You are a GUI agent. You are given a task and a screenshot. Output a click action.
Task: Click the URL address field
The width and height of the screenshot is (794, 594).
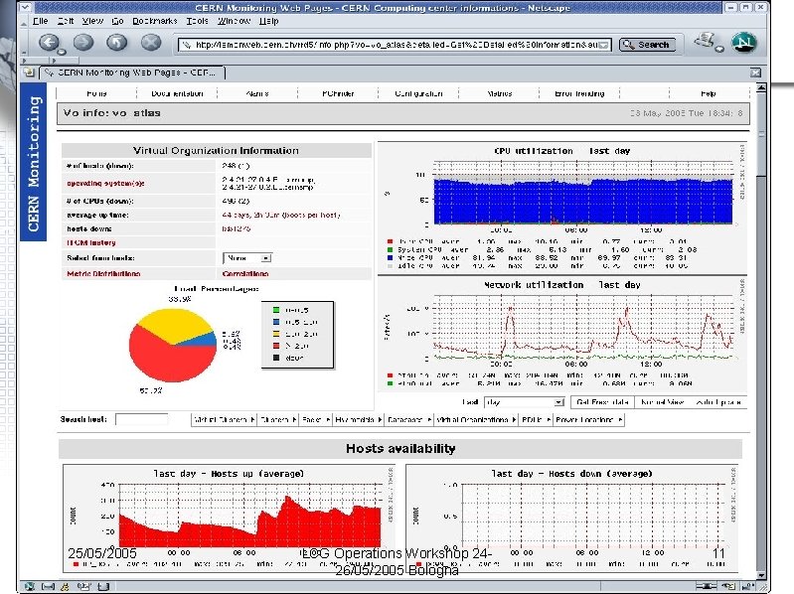click(395, 45)
